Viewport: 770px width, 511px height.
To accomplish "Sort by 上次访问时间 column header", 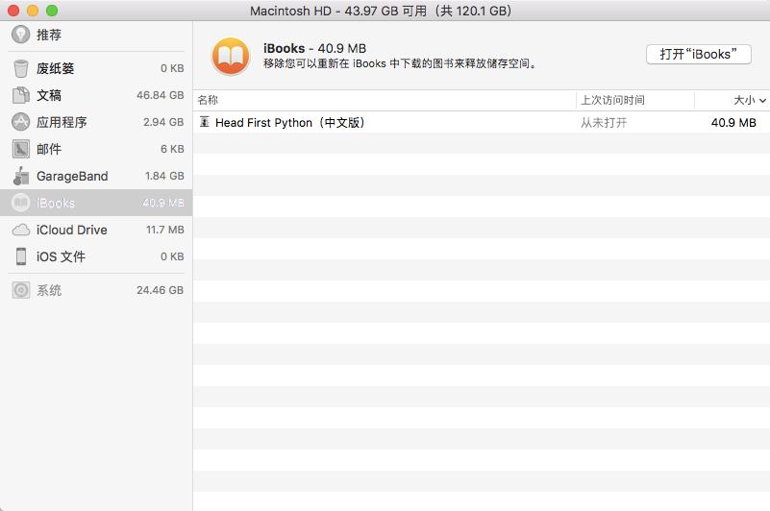I will pyautogui.click(x=612, y=100).
